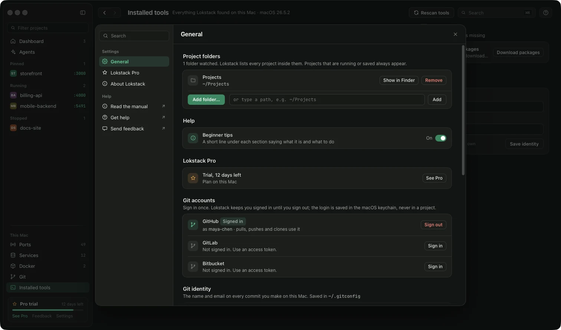
Task: Open the Lokstack Pro settings page
Action: tap(134, 73)
